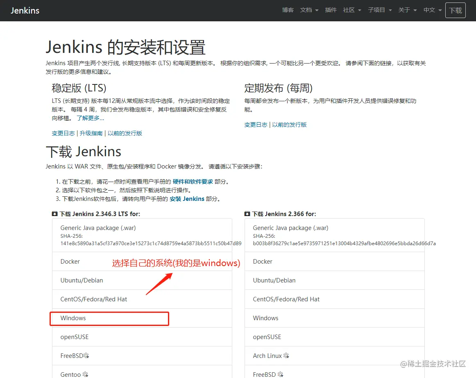The height and width of the screenshot is (378, 476).
Task: Click third-party icon next to weekly FreeBSD
Action: coord(281,374)
